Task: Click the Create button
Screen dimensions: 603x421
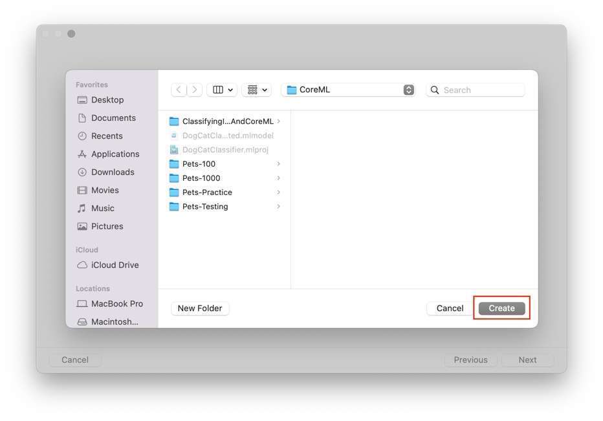Action: pyautogui.click(x=501, y=309)
